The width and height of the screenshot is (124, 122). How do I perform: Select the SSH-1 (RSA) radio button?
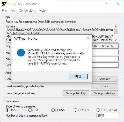pyautogui.click(x=98, y=110)
